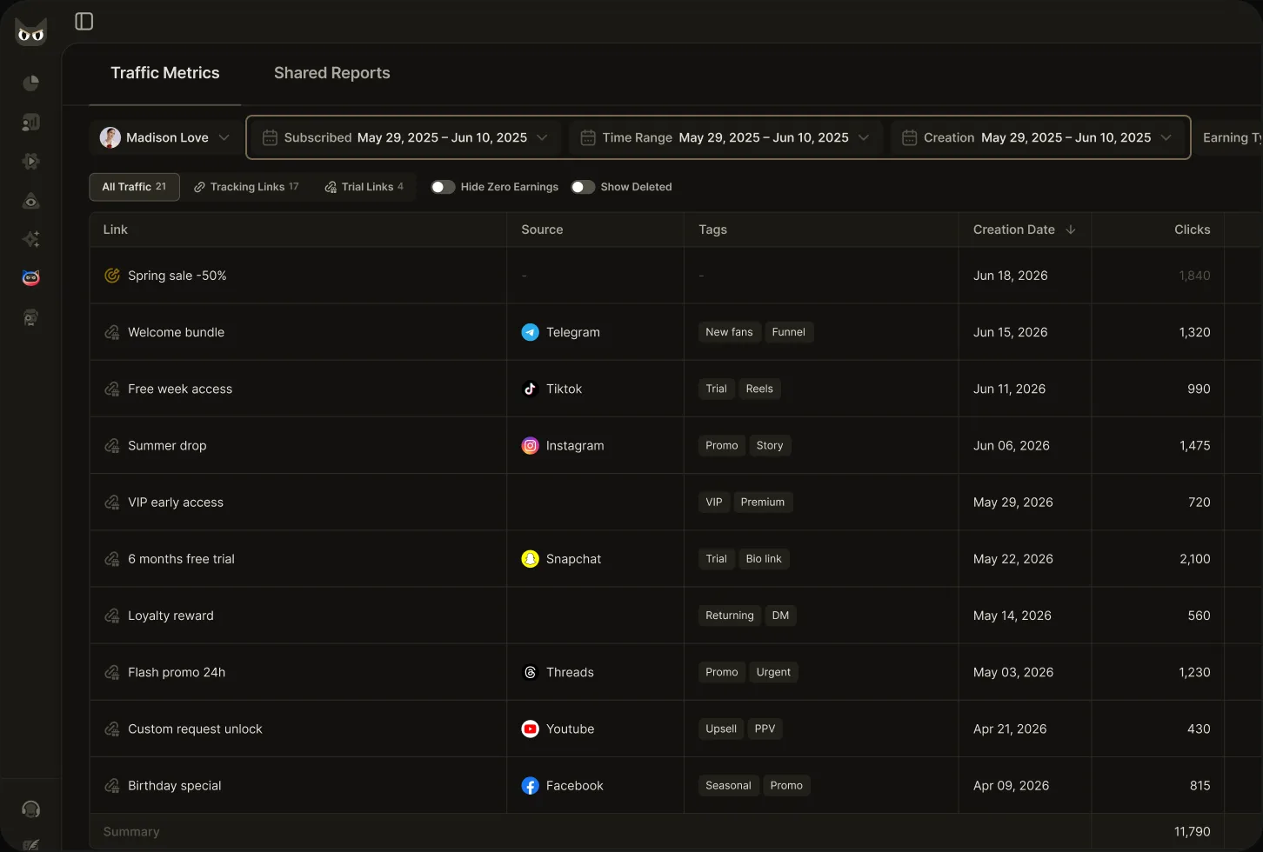Viewport: 1263px width, 852px height.
Task: Enable the Hide Zero Earnings toggle
Action: coord(443,187)
